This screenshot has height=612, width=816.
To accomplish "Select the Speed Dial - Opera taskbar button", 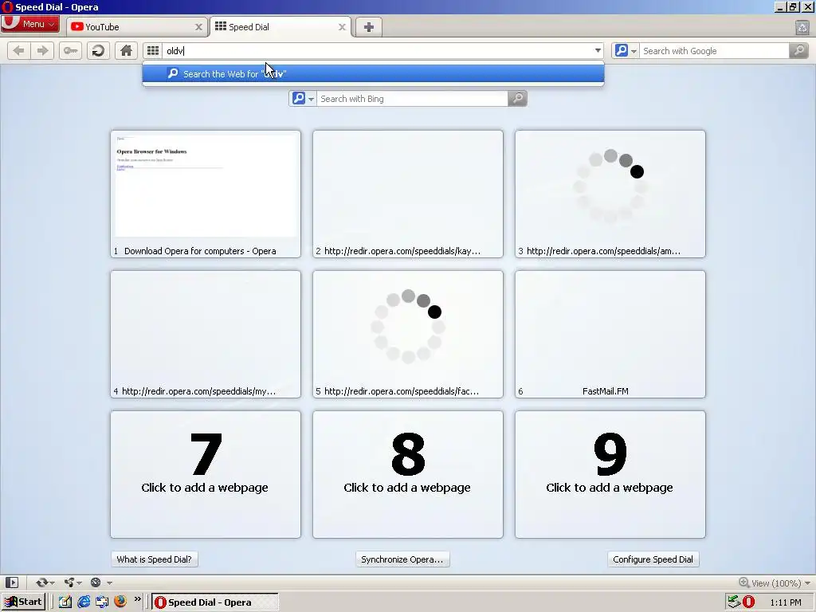I will [x=215, y=602].
